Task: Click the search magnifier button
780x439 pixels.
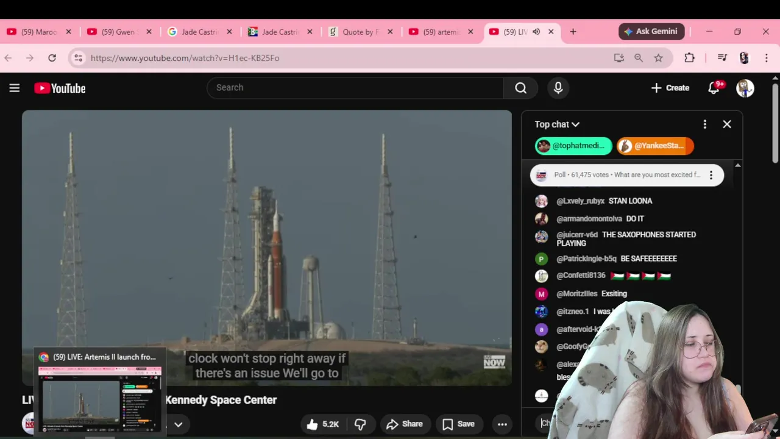Action: [x=520, y=88]
